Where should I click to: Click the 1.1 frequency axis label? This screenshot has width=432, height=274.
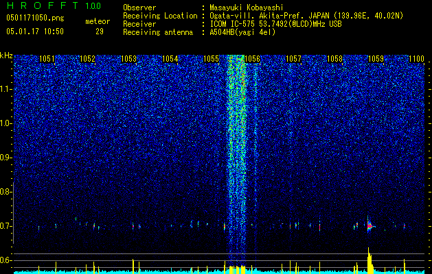click(5, 89)
